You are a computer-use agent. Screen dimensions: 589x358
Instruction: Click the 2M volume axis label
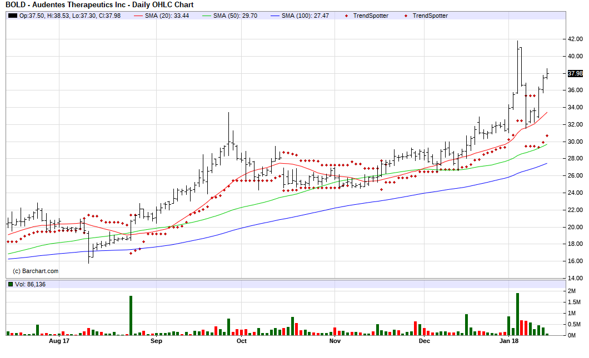(572, 291)
